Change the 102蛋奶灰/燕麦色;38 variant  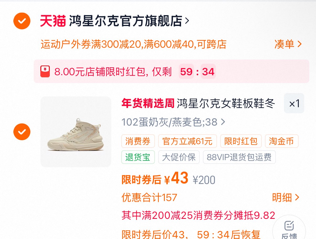[x=173, y=122]
